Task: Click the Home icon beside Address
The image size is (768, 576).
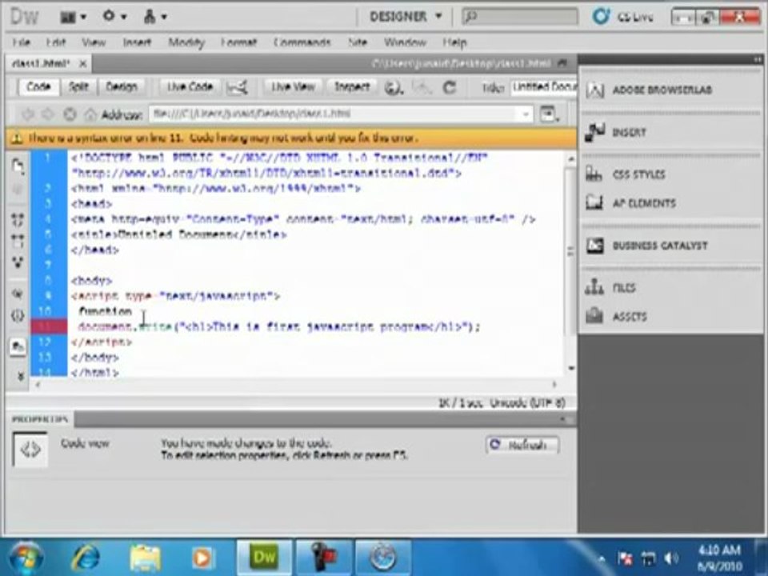Action: click(90, 114)
